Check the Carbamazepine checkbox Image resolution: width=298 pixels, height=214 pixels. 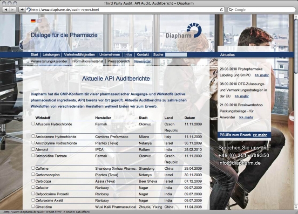click(x=33, y=174)
